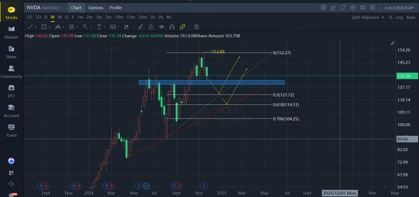Click the NVDA NASDAQ ticker symbol
419x197 pixels.
point(43,8)
